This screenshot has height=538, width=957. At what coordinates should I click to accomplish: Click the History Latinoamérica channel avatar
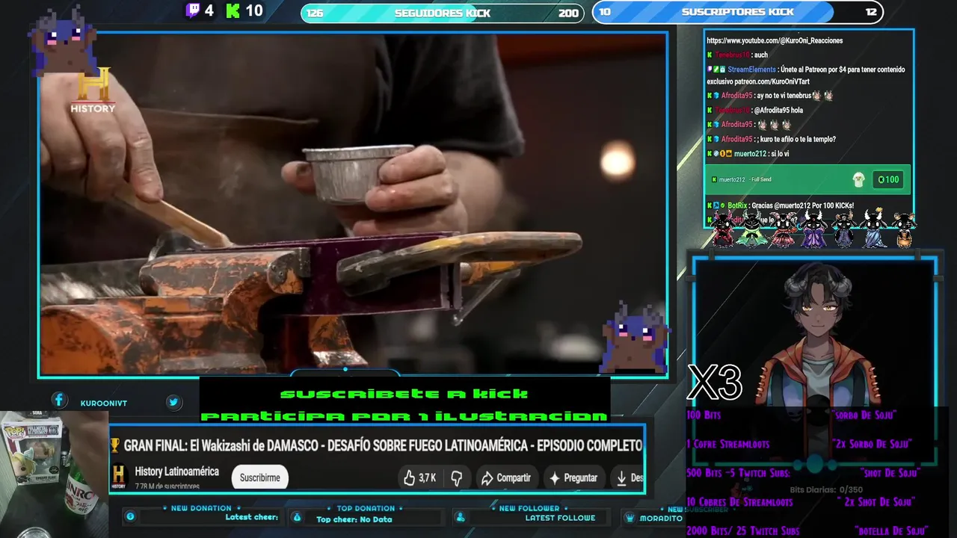tap(119, 477)
